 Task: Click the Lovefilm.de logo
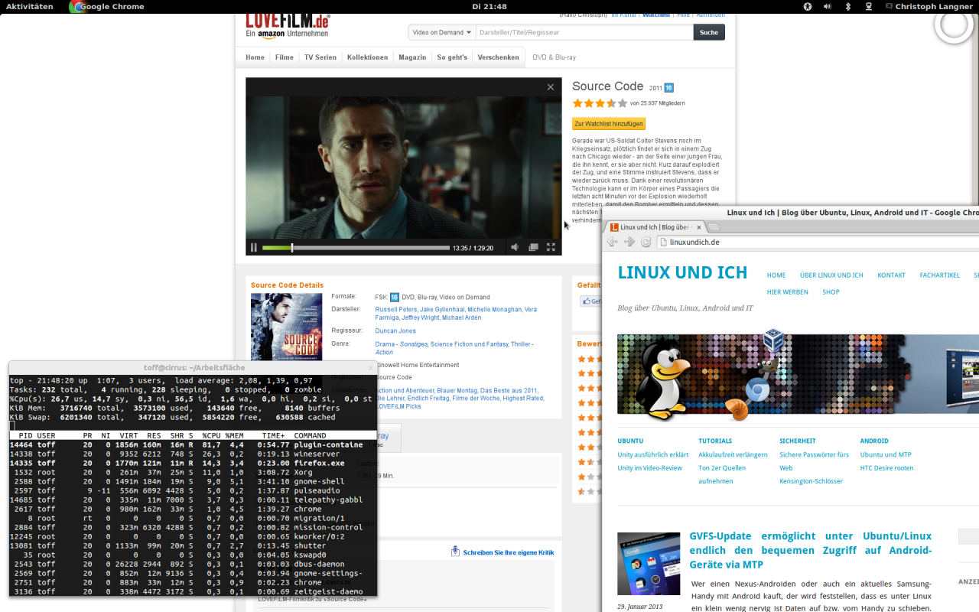(288, 24)
